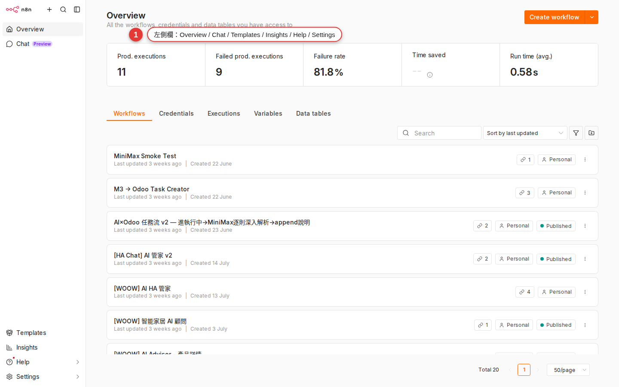Open Insights in the sidebar
The height and width of the screenshot is (387, 619).
pyautogui.click(x=43, y=347)
